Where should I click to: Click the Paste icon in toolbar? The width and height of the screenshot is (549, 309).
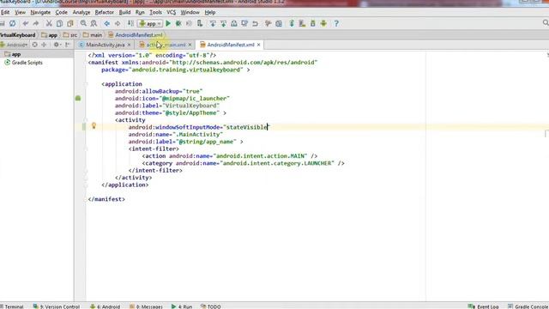click(x=70, y=23)
